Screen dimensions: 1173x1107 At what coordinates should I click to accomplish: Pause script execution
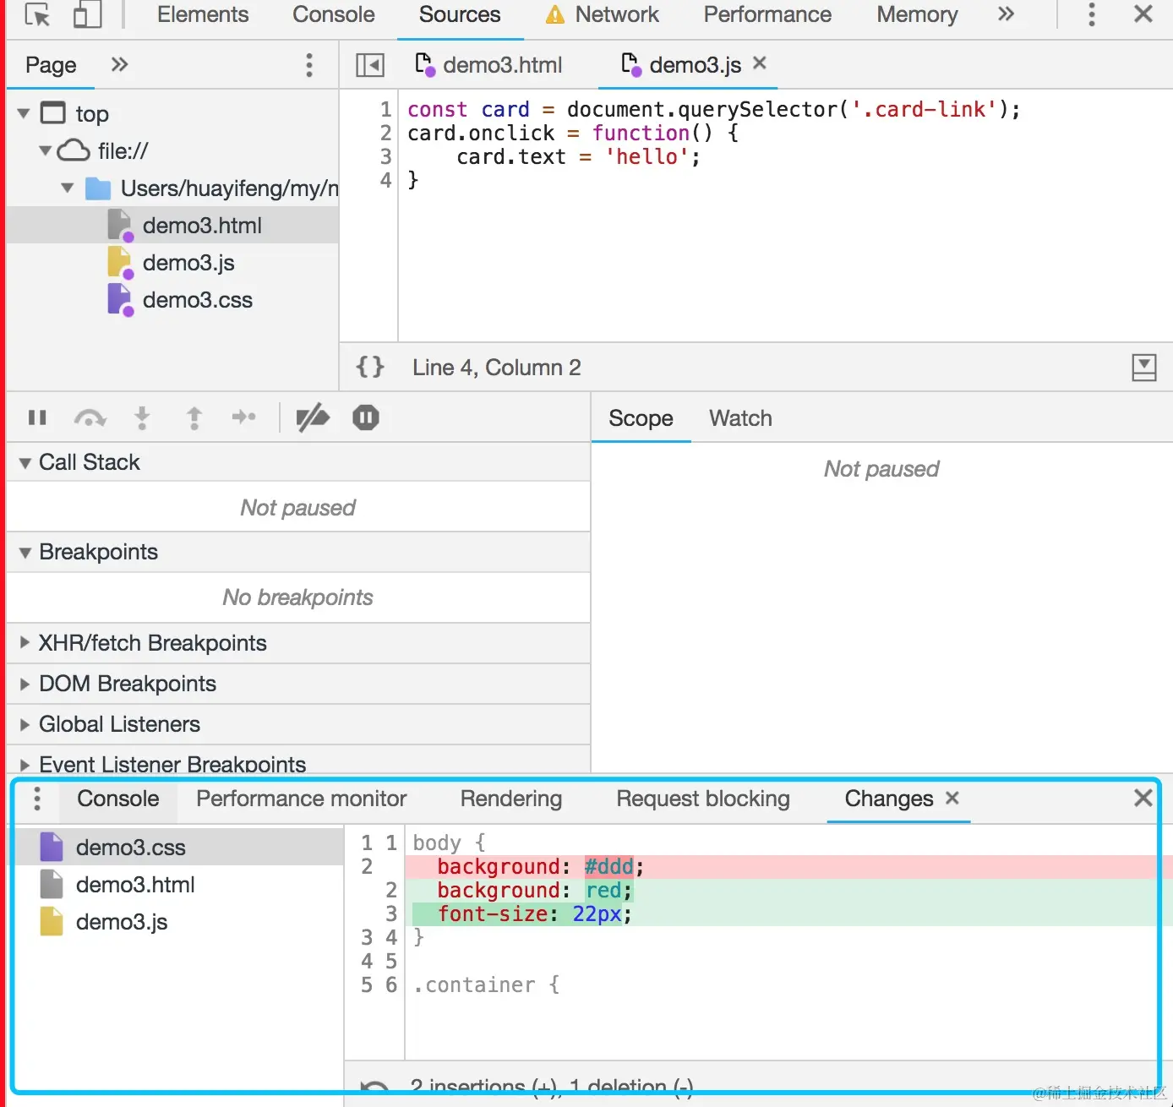pyautogui.click(x=37, y=417)
